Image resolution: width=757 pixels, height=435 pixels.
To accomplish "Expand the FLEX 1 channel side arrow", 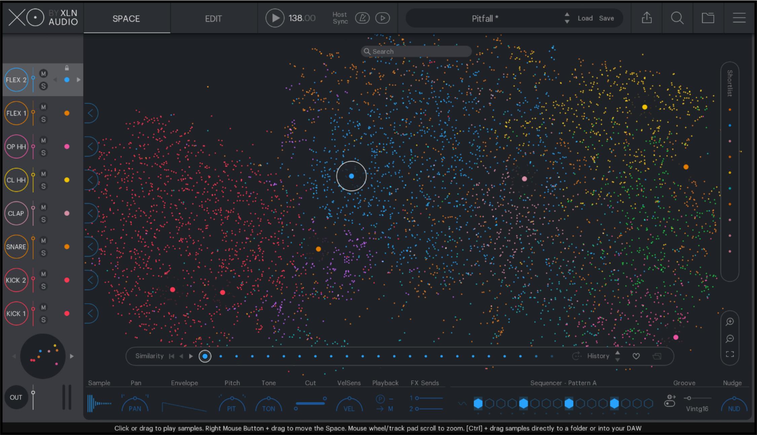I will tap(91, 113).
